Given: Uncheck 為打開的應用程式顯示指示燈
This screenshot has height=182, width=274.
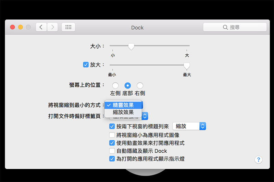Looking at the screenshot, I should pyautogui.click(x=112, y=159).
